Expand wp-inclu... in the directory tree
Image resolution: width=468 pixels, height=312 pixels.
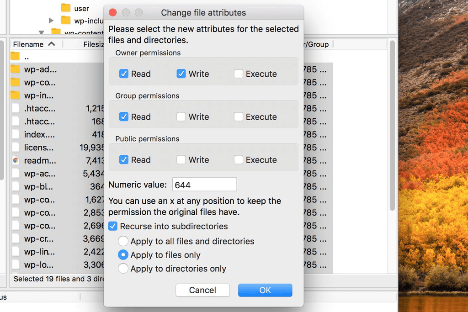click(x=50, y=21)
